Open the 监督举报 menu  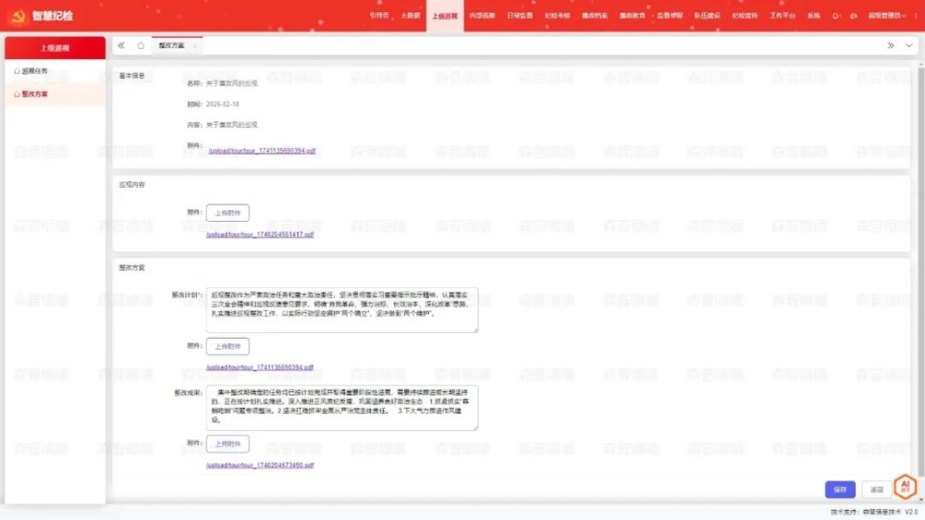670,16
